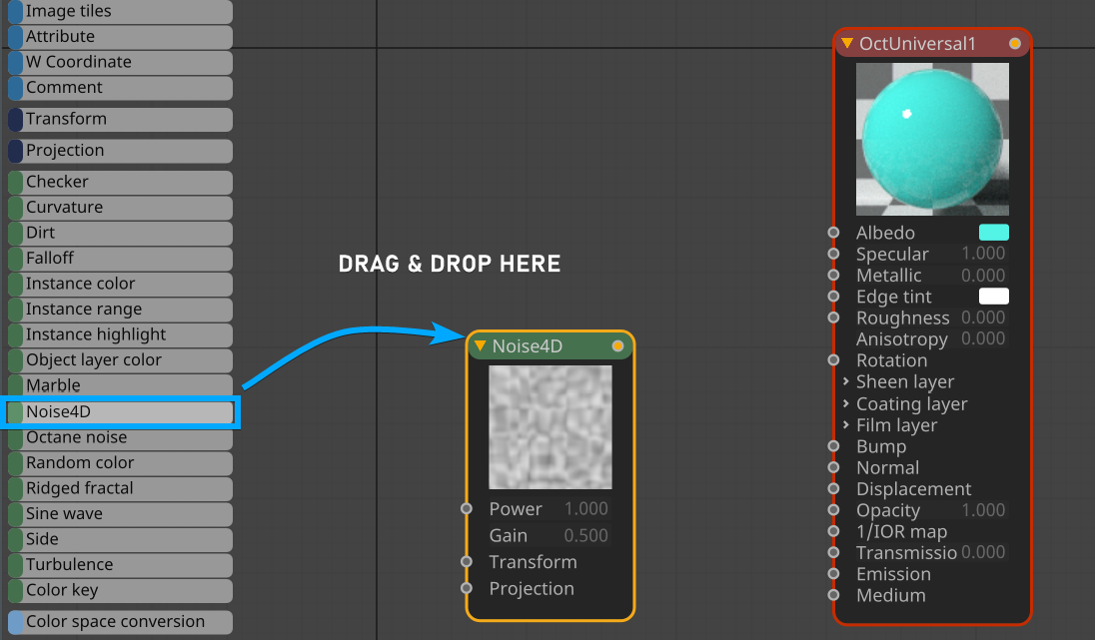Click the OctUniversal1 node output pin
The height and width of the screenshot is (640, 1095).
1015,44
